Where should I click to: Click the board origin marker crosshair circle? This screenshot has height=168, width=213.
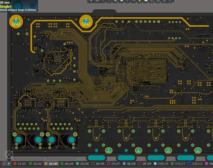tap(9, 154)
